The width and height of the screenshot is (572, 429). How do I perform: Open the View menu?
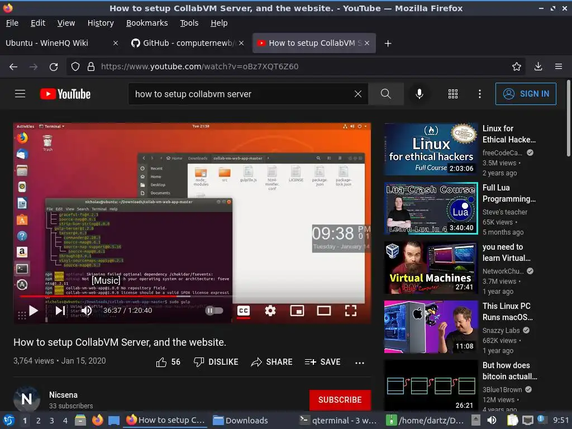tap(66, 23)
